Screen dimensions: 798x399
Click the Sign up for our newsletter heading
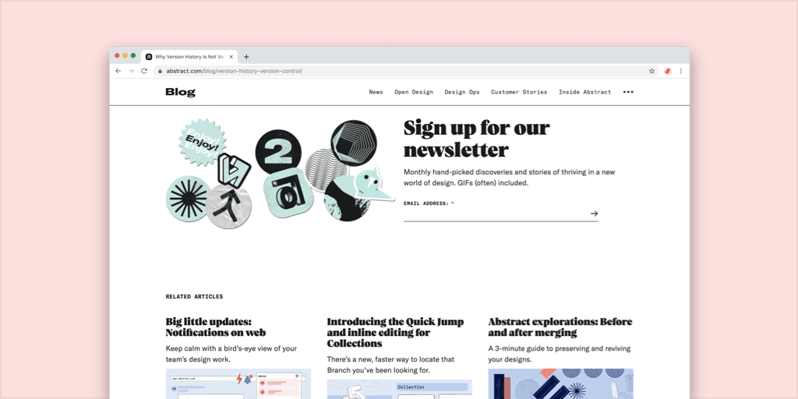476,139
